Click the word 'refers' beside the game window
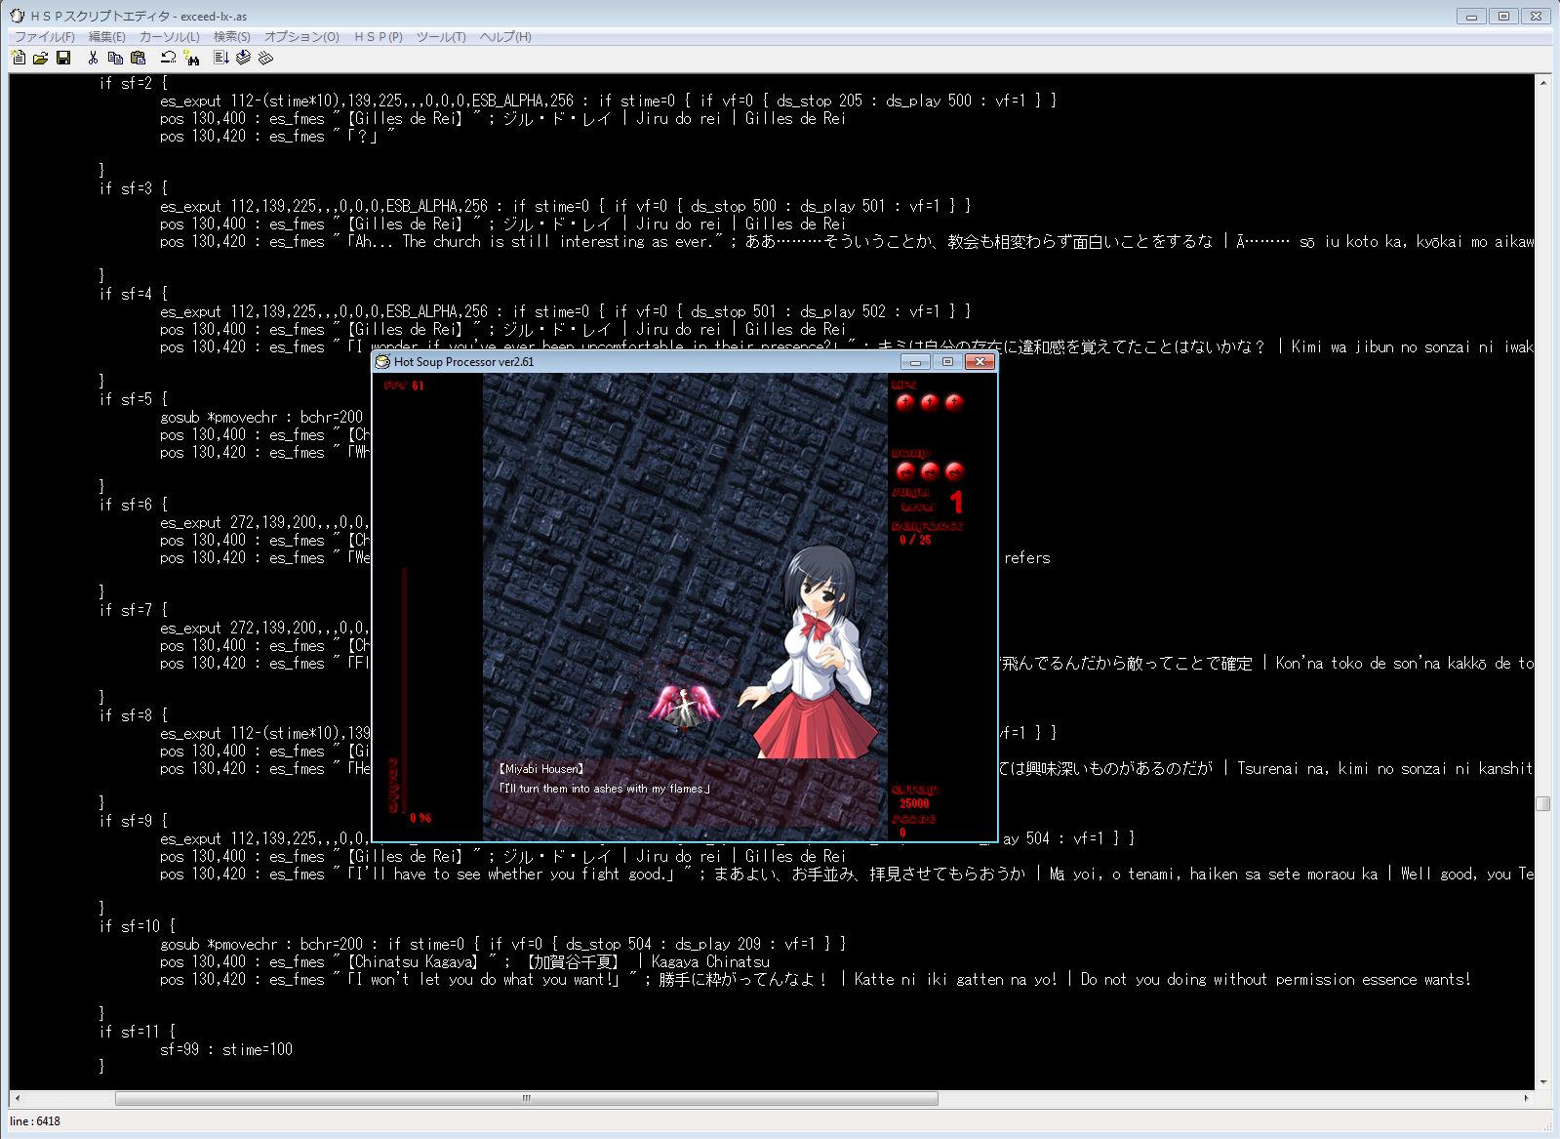This screenshot has height=1139, width=1560. click(1027, 558)
